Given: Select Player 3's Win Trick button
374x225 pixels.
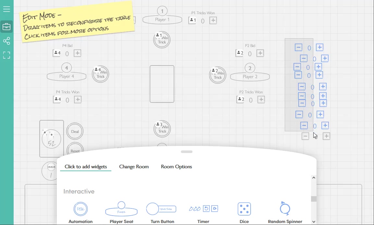Looking at the screenshot, I should click(162, 129).
